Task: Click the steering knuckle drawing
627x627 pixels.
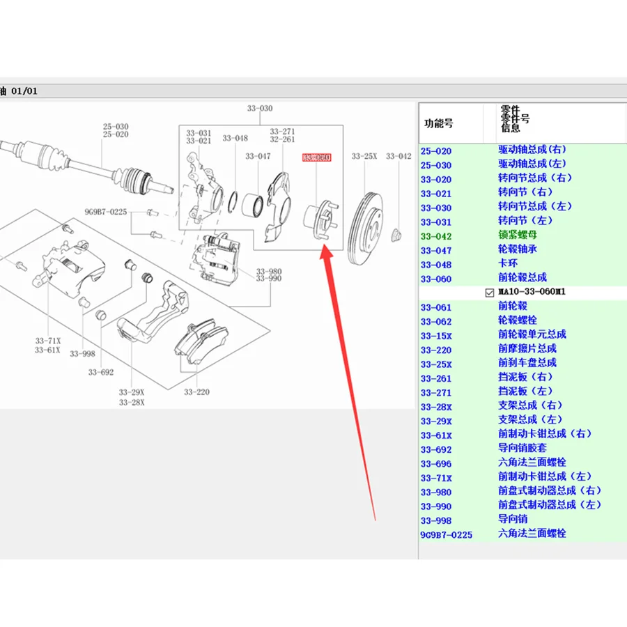Action: click(x=204, y=188)
